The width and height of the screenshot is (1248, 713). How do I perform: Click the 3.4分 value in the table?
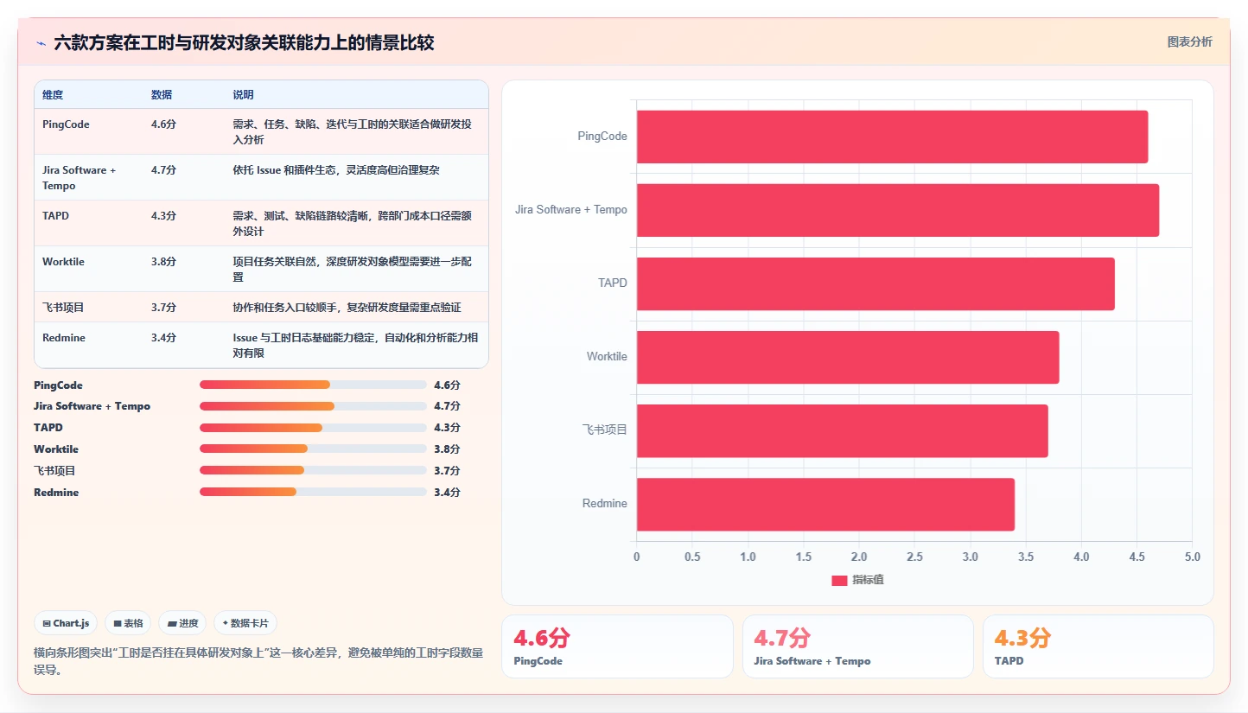click(163, 338)
